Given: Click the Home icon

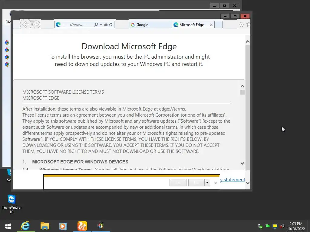Looking at the screenshot, I should tap(241, 24).
